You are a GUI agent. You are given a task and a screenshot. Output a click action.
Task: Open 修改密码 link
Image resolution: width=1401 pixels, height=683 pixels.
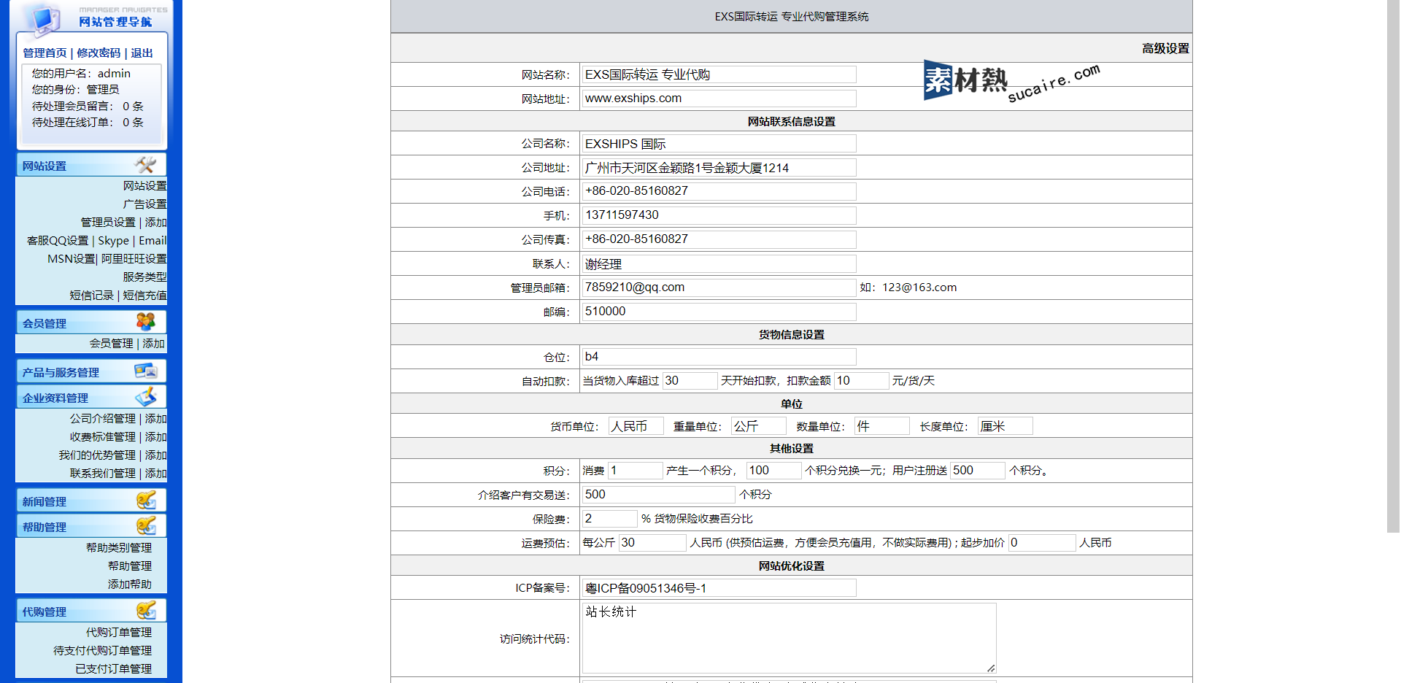[99, 53]
